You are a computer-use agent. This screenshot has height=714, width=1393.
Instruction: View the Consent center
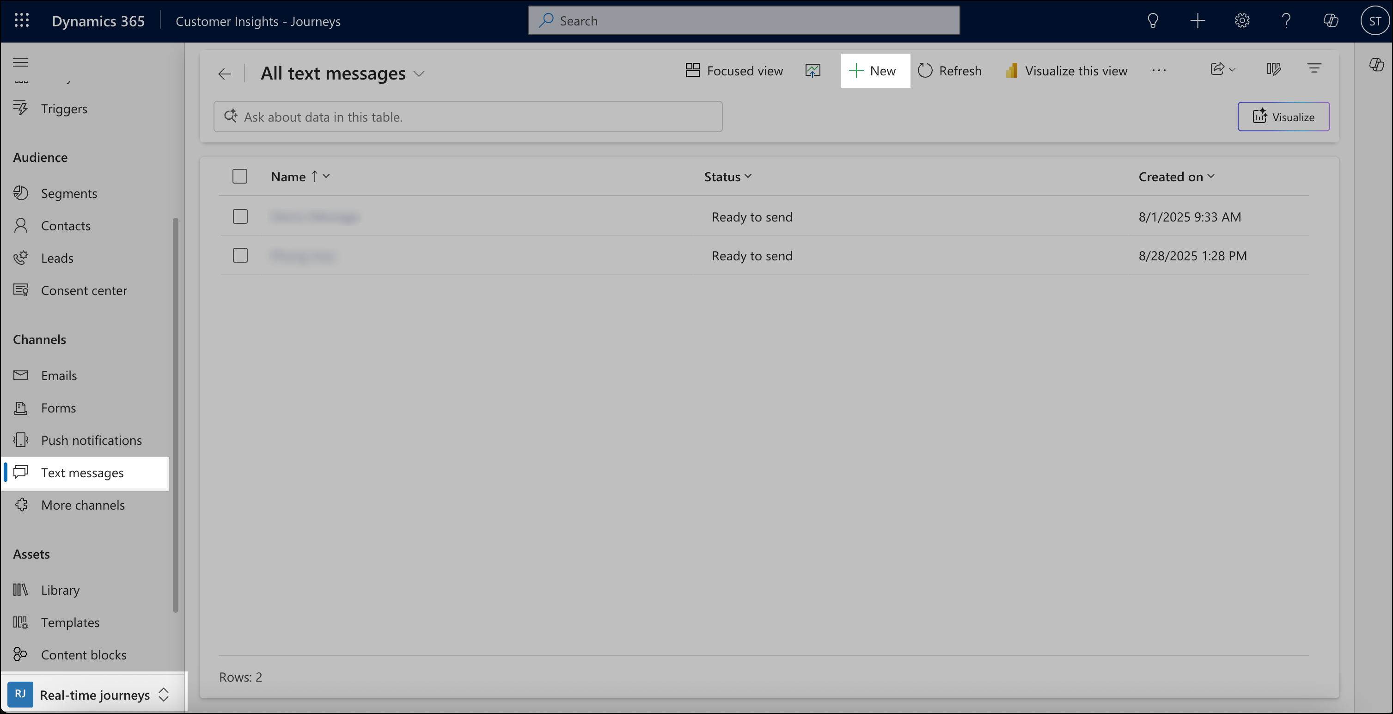(85, 290)
